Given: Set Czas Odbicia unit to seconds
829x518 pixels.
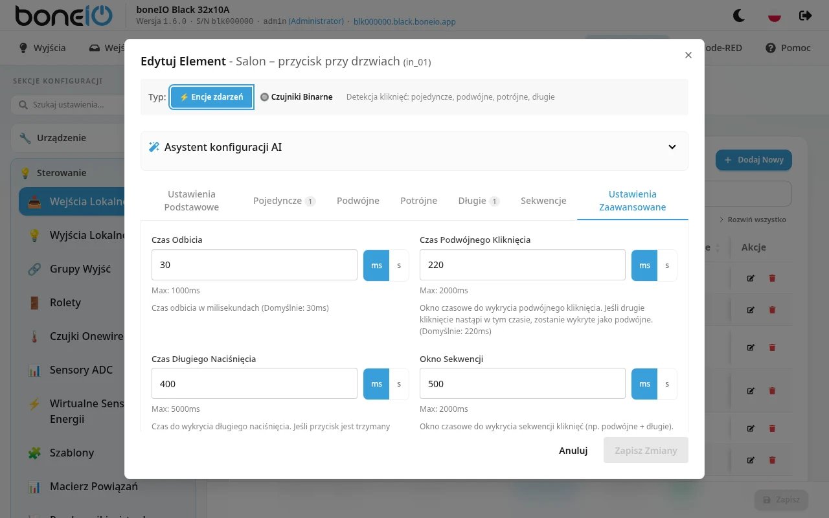Looking at the screenshot, I should pos(399,265).
